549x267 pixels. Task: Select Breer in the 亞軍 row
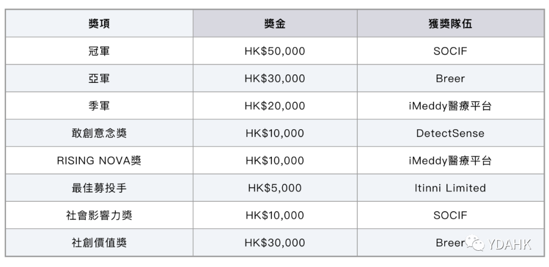tap(450, 79)
